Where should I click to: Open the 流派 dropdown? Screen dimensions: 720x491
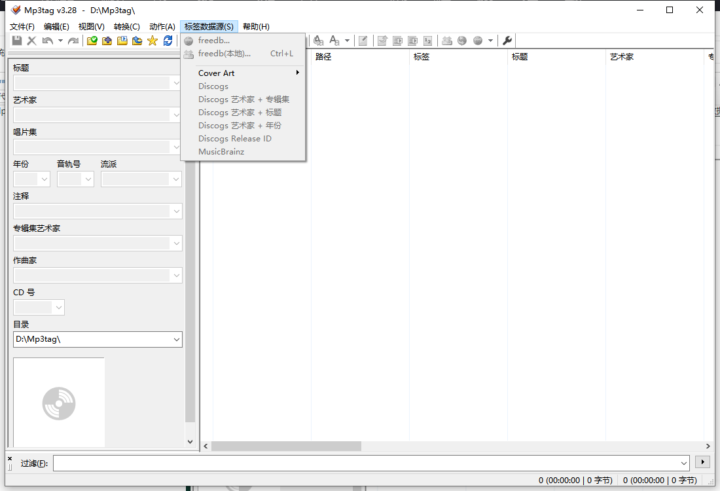point(176,179)
